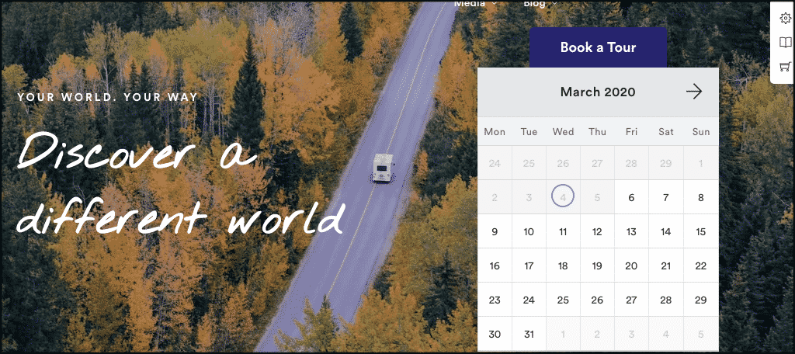Image resolution: width=795 pixels, height=354 pixels.
Task: Go to the next month with the arrow
Action: [x=693, y=92]
